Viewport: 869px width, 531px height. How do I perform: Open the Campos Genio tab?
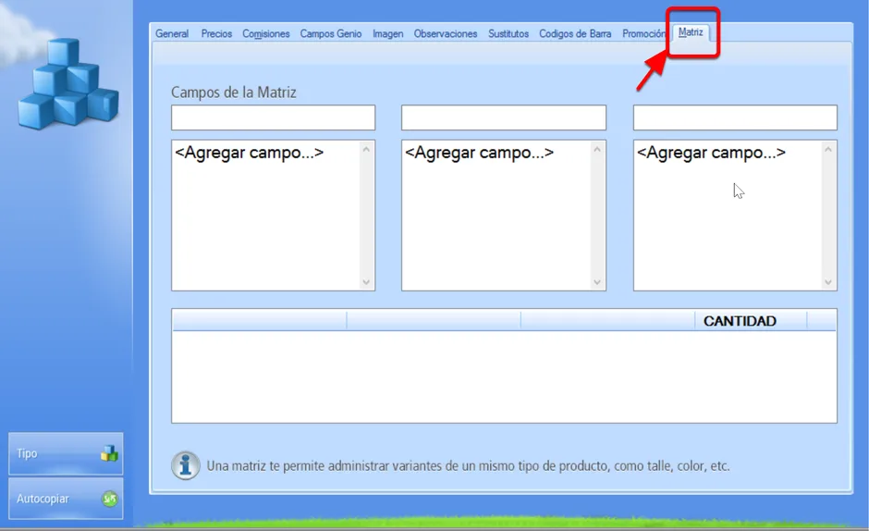point(331,34)
